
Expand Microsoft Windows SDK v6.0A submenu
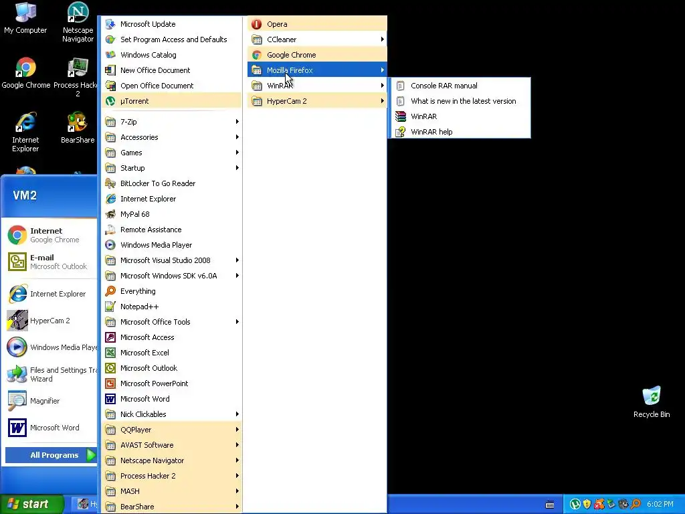[172, 276]
